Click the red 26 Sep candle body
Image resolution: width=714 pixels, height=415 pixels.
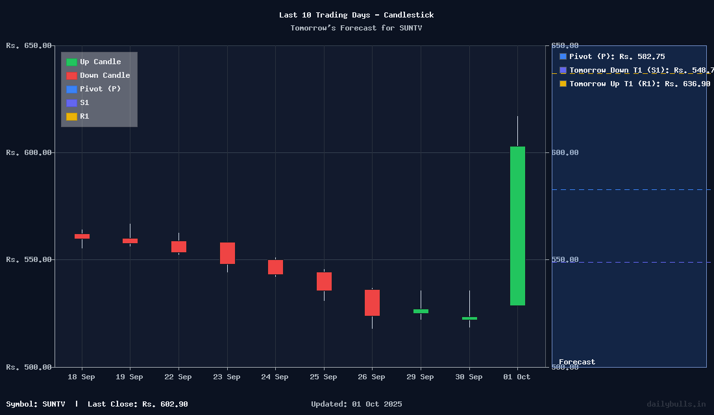tap(372, 303)
